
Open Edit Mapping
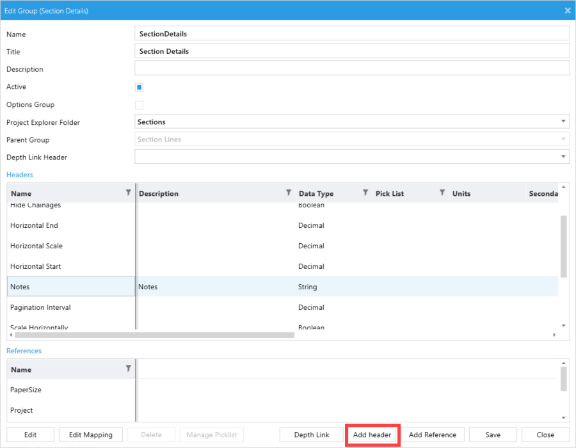[91, 435]
